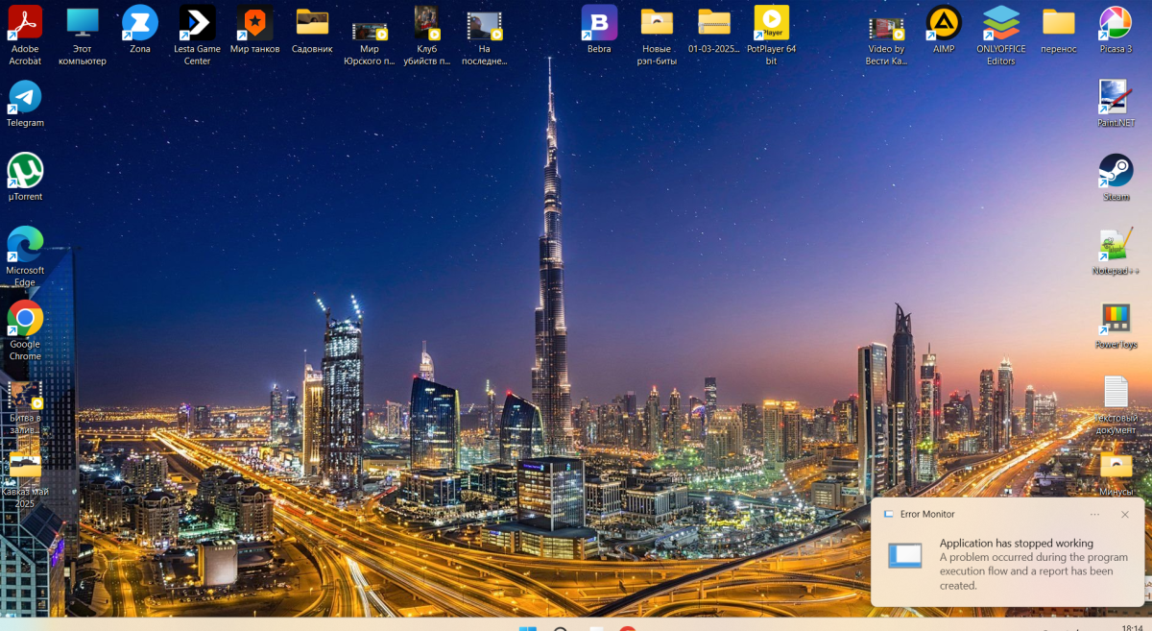Open Error Monitor notification options menu
1152x631 pixels.
[1094, 514]
